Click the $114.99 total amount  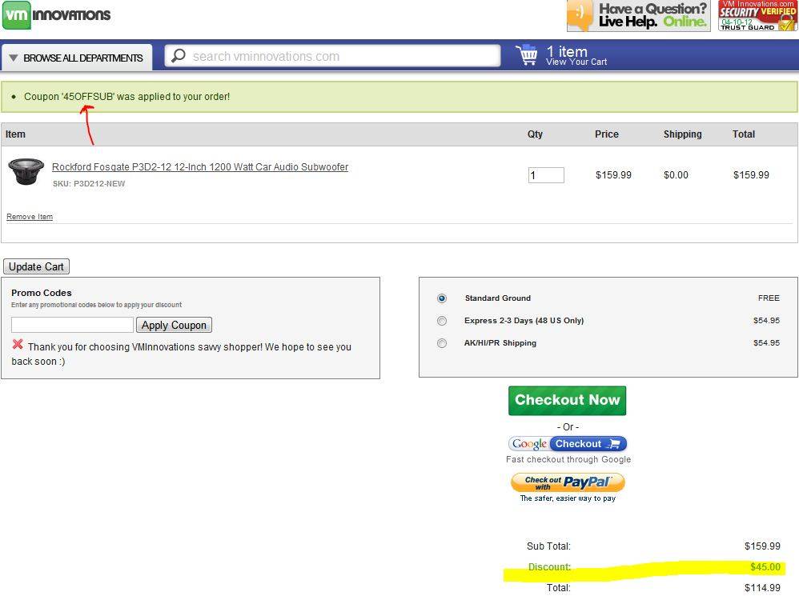click(762, 588)
